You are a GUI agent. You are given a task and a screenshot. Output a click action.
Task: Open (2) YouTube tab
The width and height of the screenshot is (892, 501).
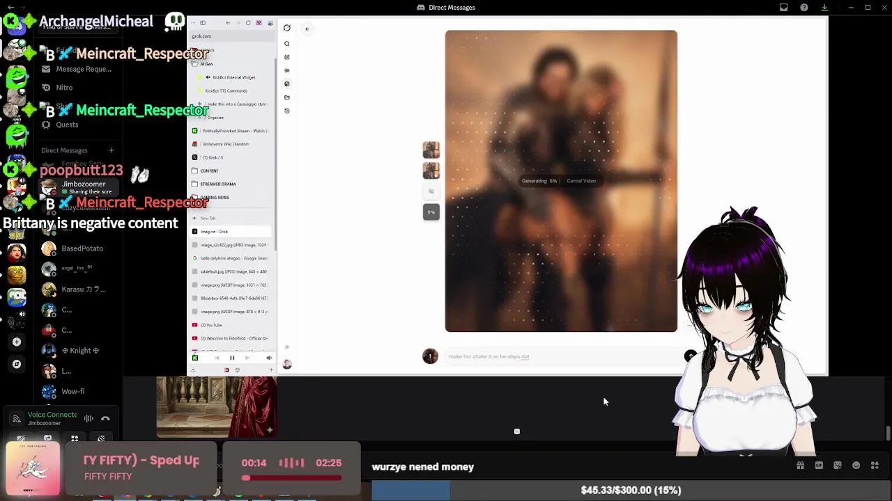(x=231, y=325)
